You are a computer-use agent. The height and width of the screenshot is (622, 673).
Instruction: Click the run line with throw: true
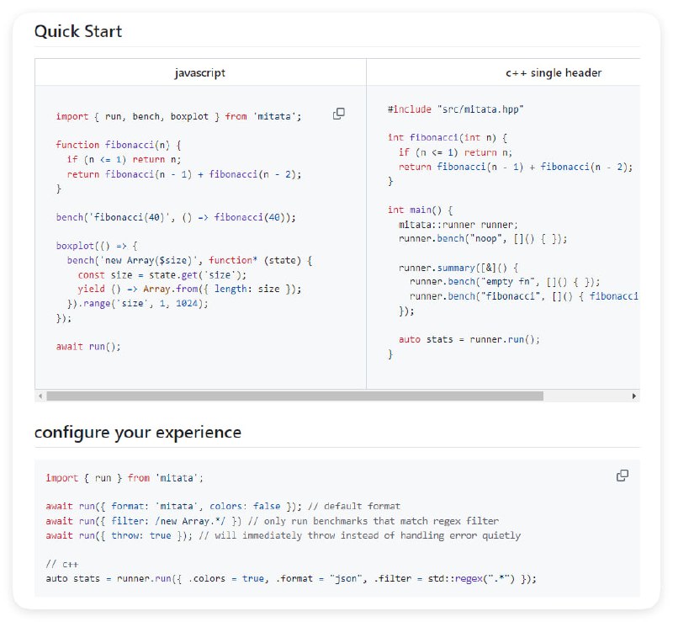point(283,535)
